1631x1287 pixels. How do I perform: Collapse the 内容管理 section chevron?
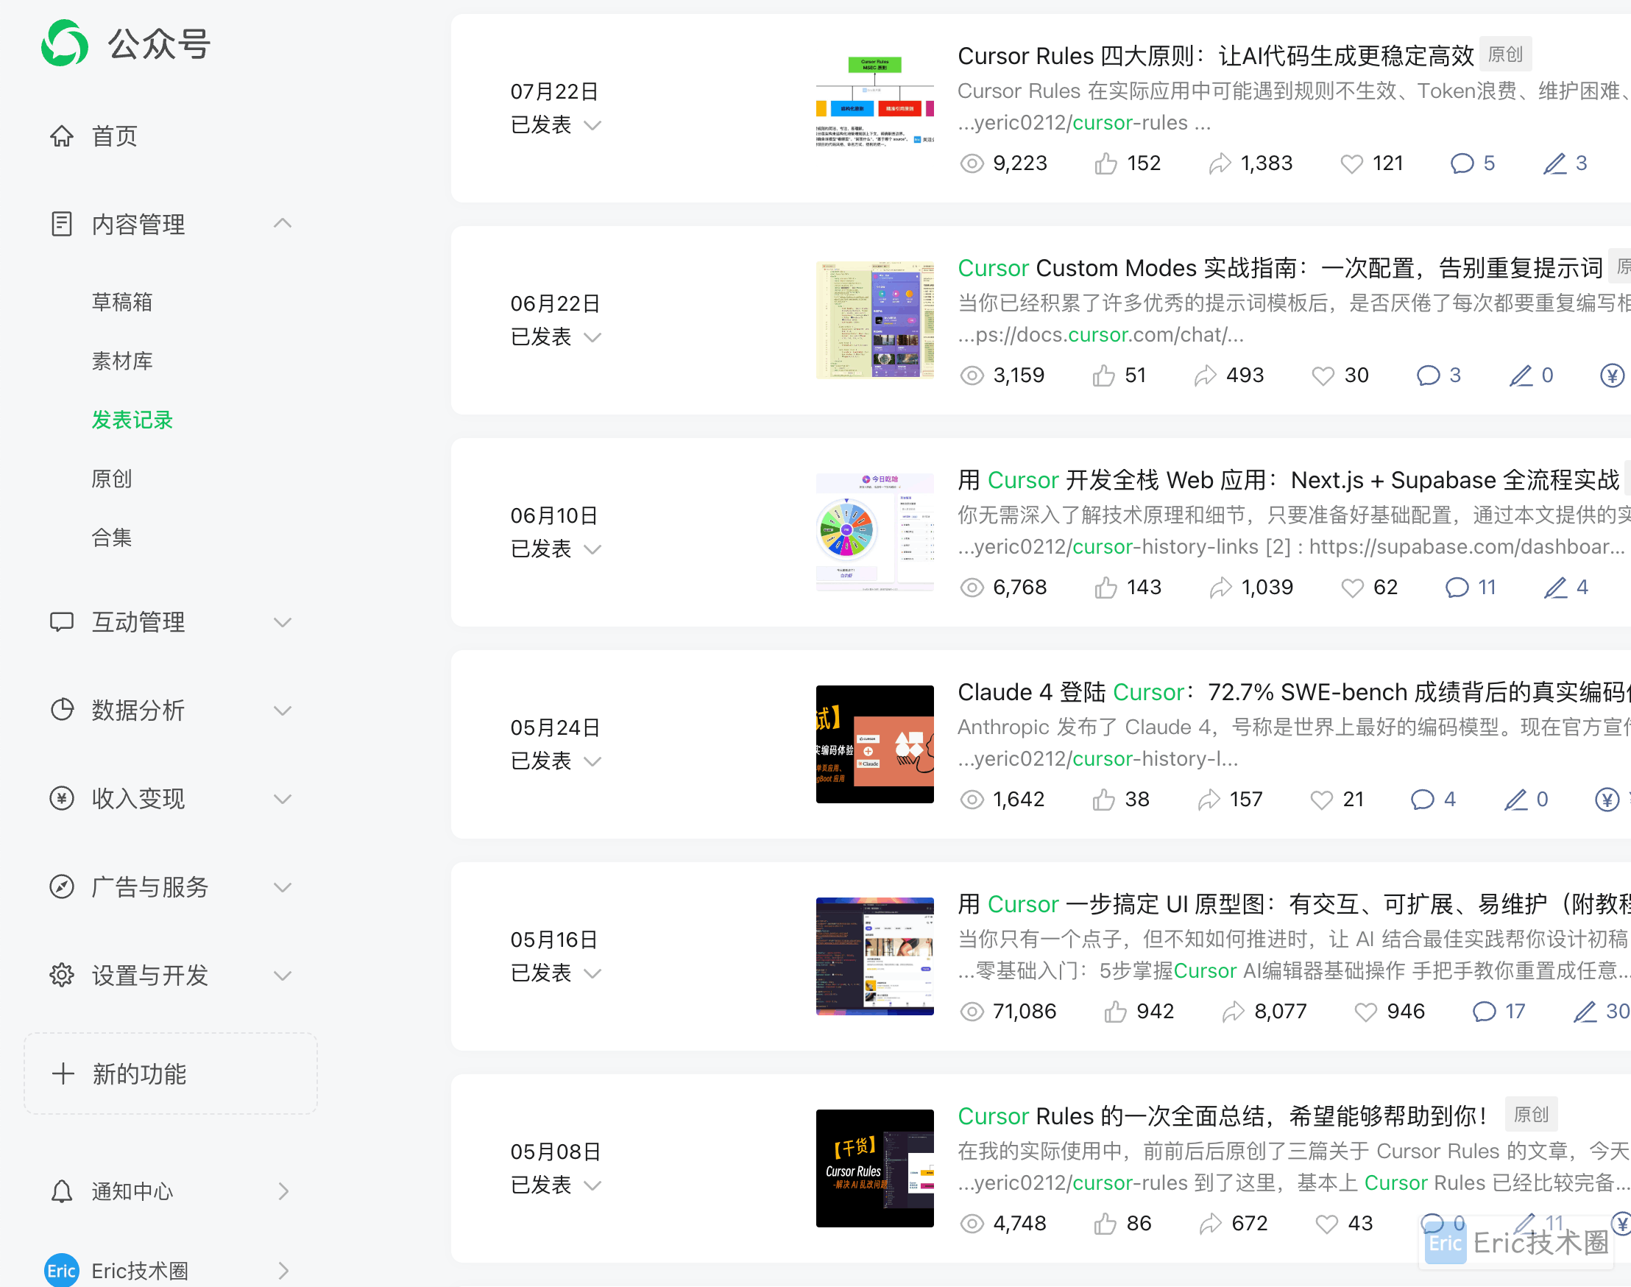tap(283, 223)
